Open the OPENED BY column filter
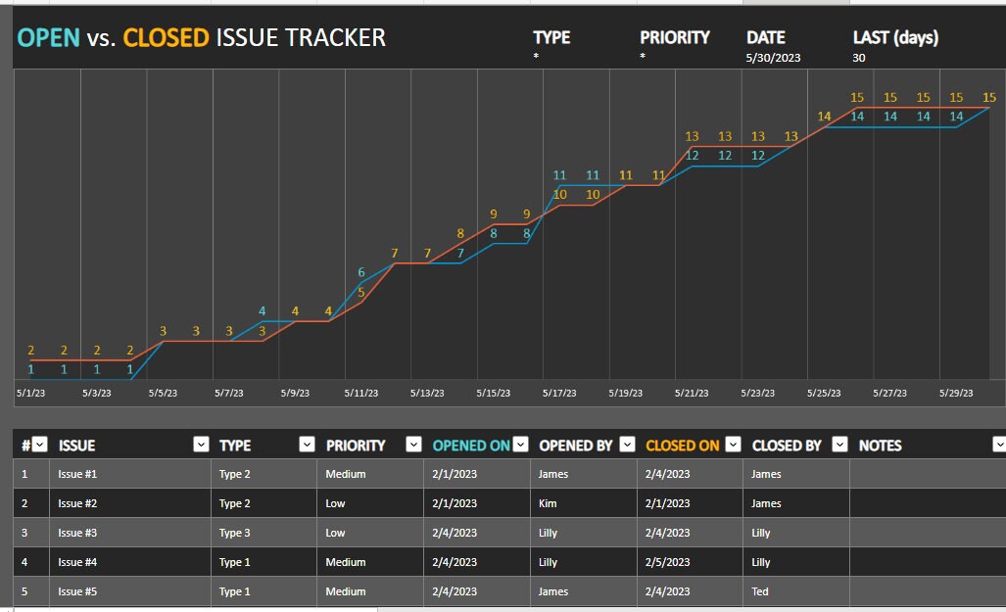 coord(627,445)
